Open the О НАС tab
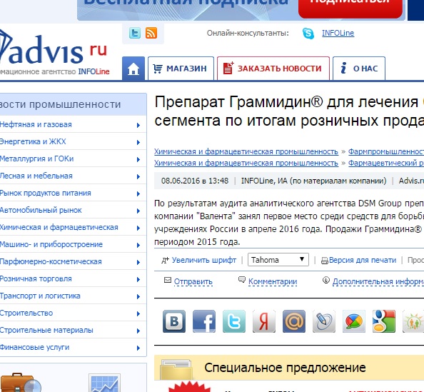Image resolution: width=424 pixels, height=392 pixels. (359, 69)
